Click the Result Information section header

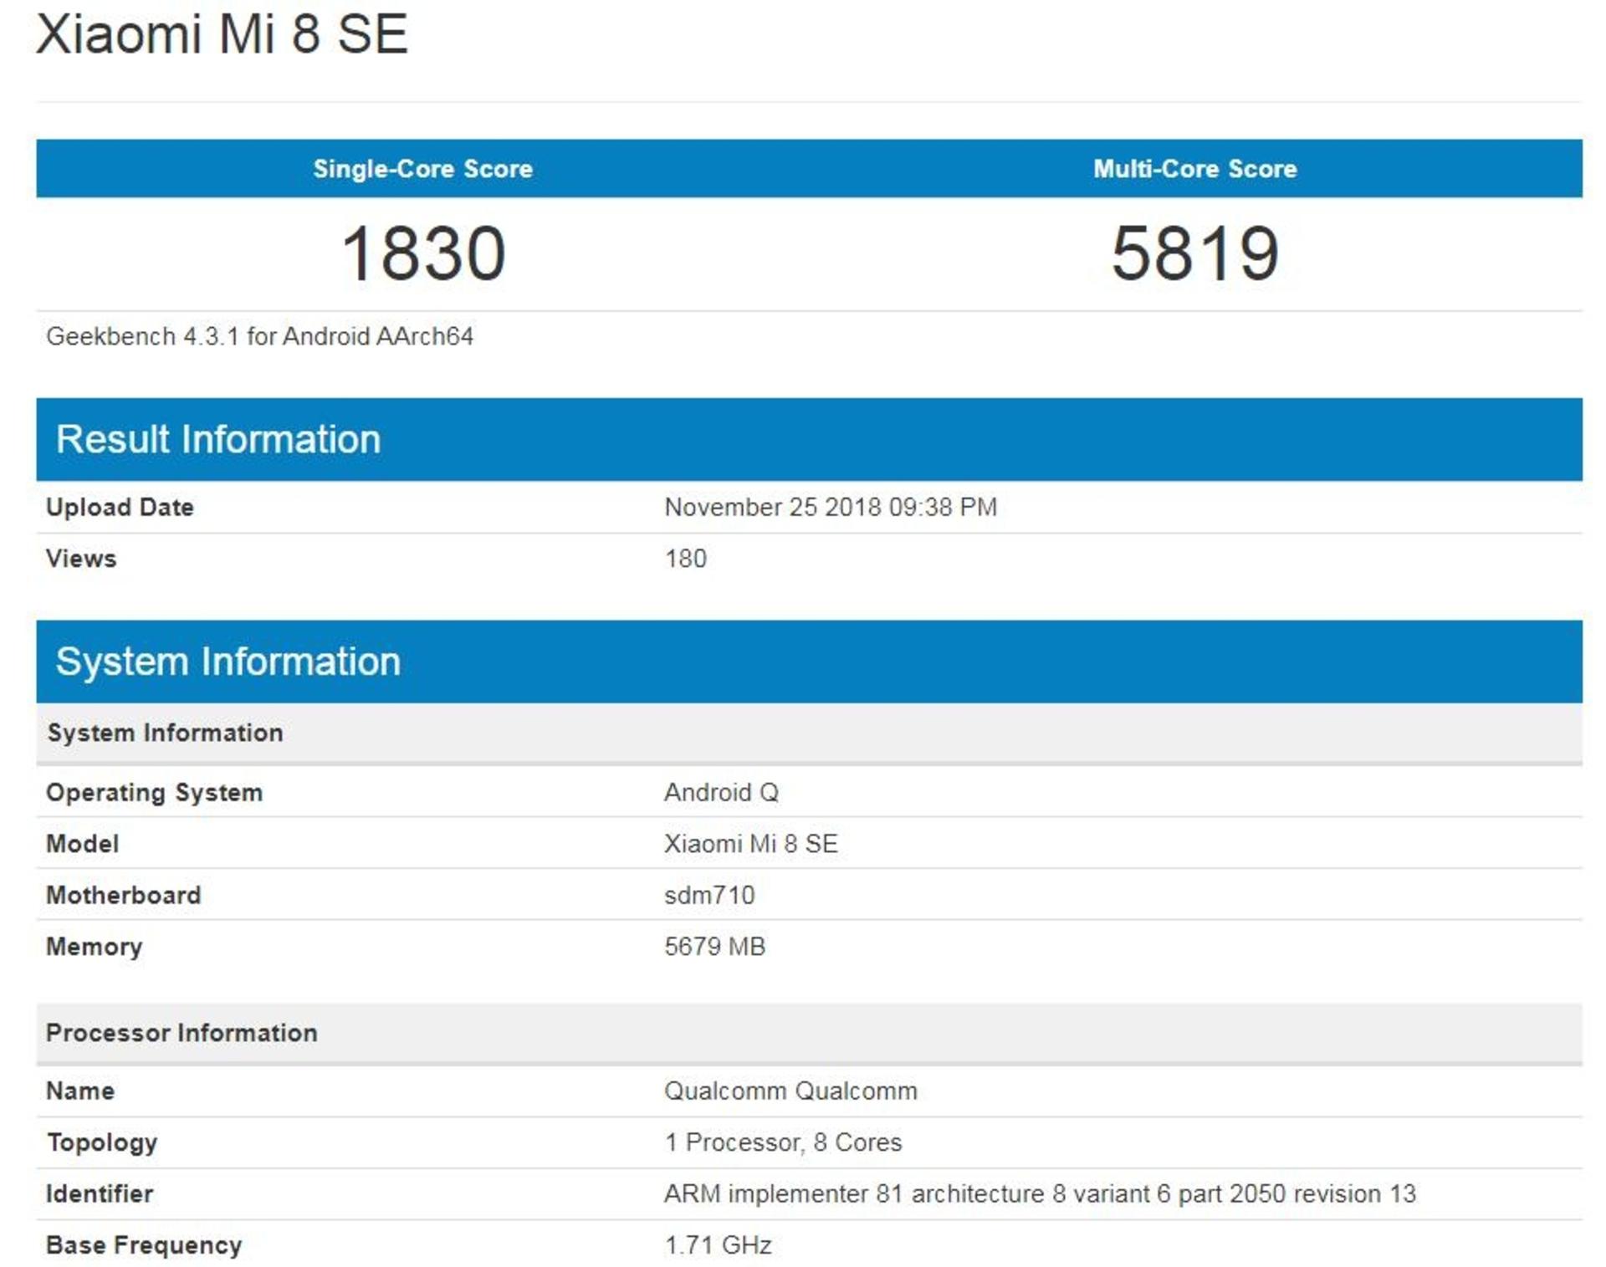218,439
